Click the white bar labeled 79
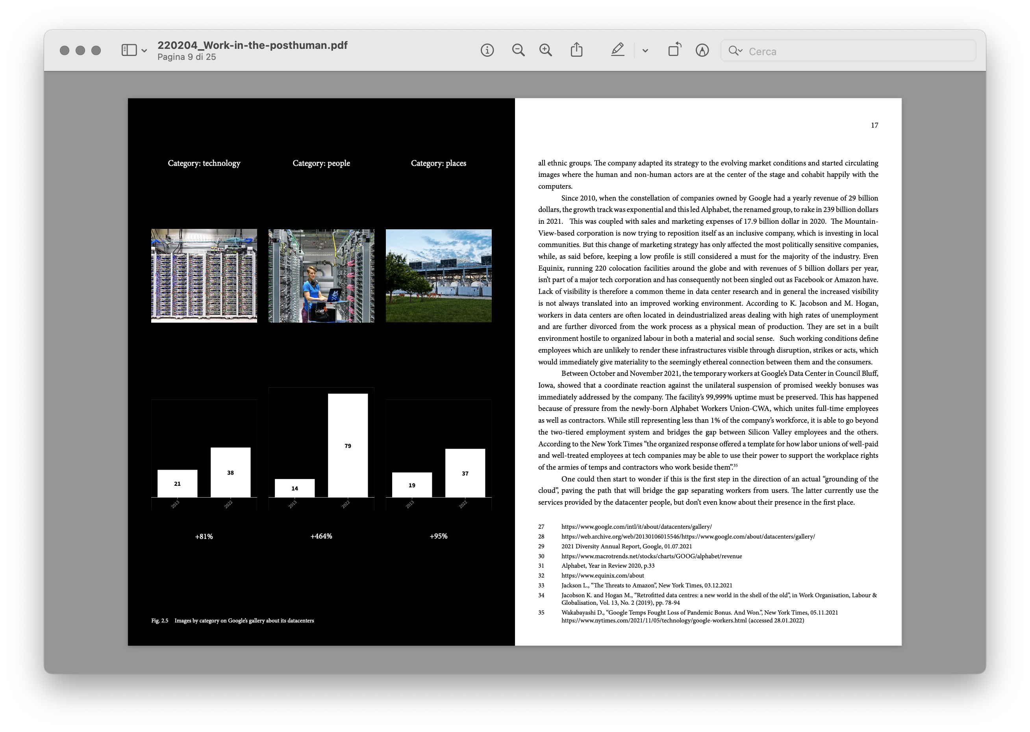This screenshot has width=1030, height=732. coord(348,445)
